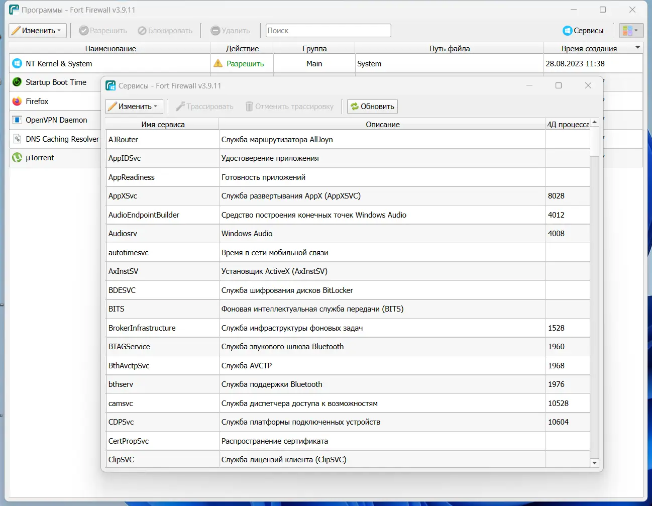
Task: Select the BDESVC service row
Action: coord(348,290)
